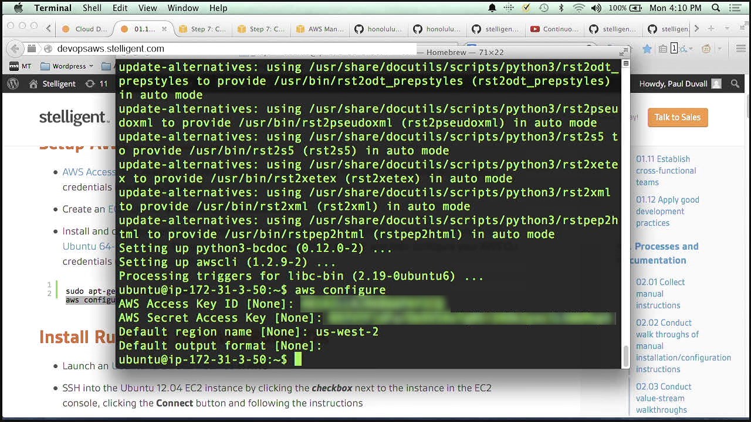Click the WordPress logo in admin bar
The image size is (751, 422).
coord(13,84)
